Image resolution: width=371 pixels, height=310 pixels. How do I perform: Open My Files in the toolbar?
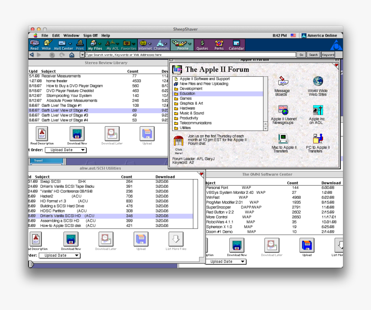point(95,45)
